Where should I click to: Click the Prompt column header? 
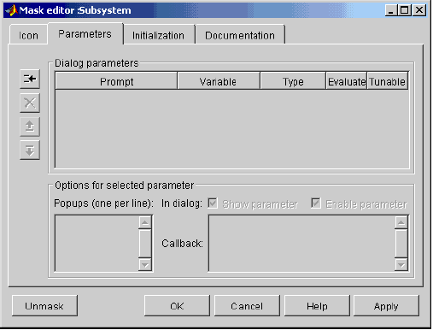click(116, 81)
